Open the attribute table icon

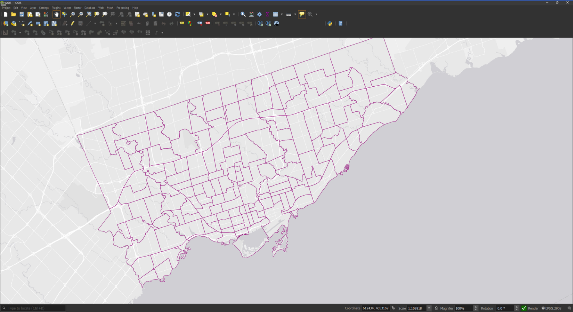[276, 14]
